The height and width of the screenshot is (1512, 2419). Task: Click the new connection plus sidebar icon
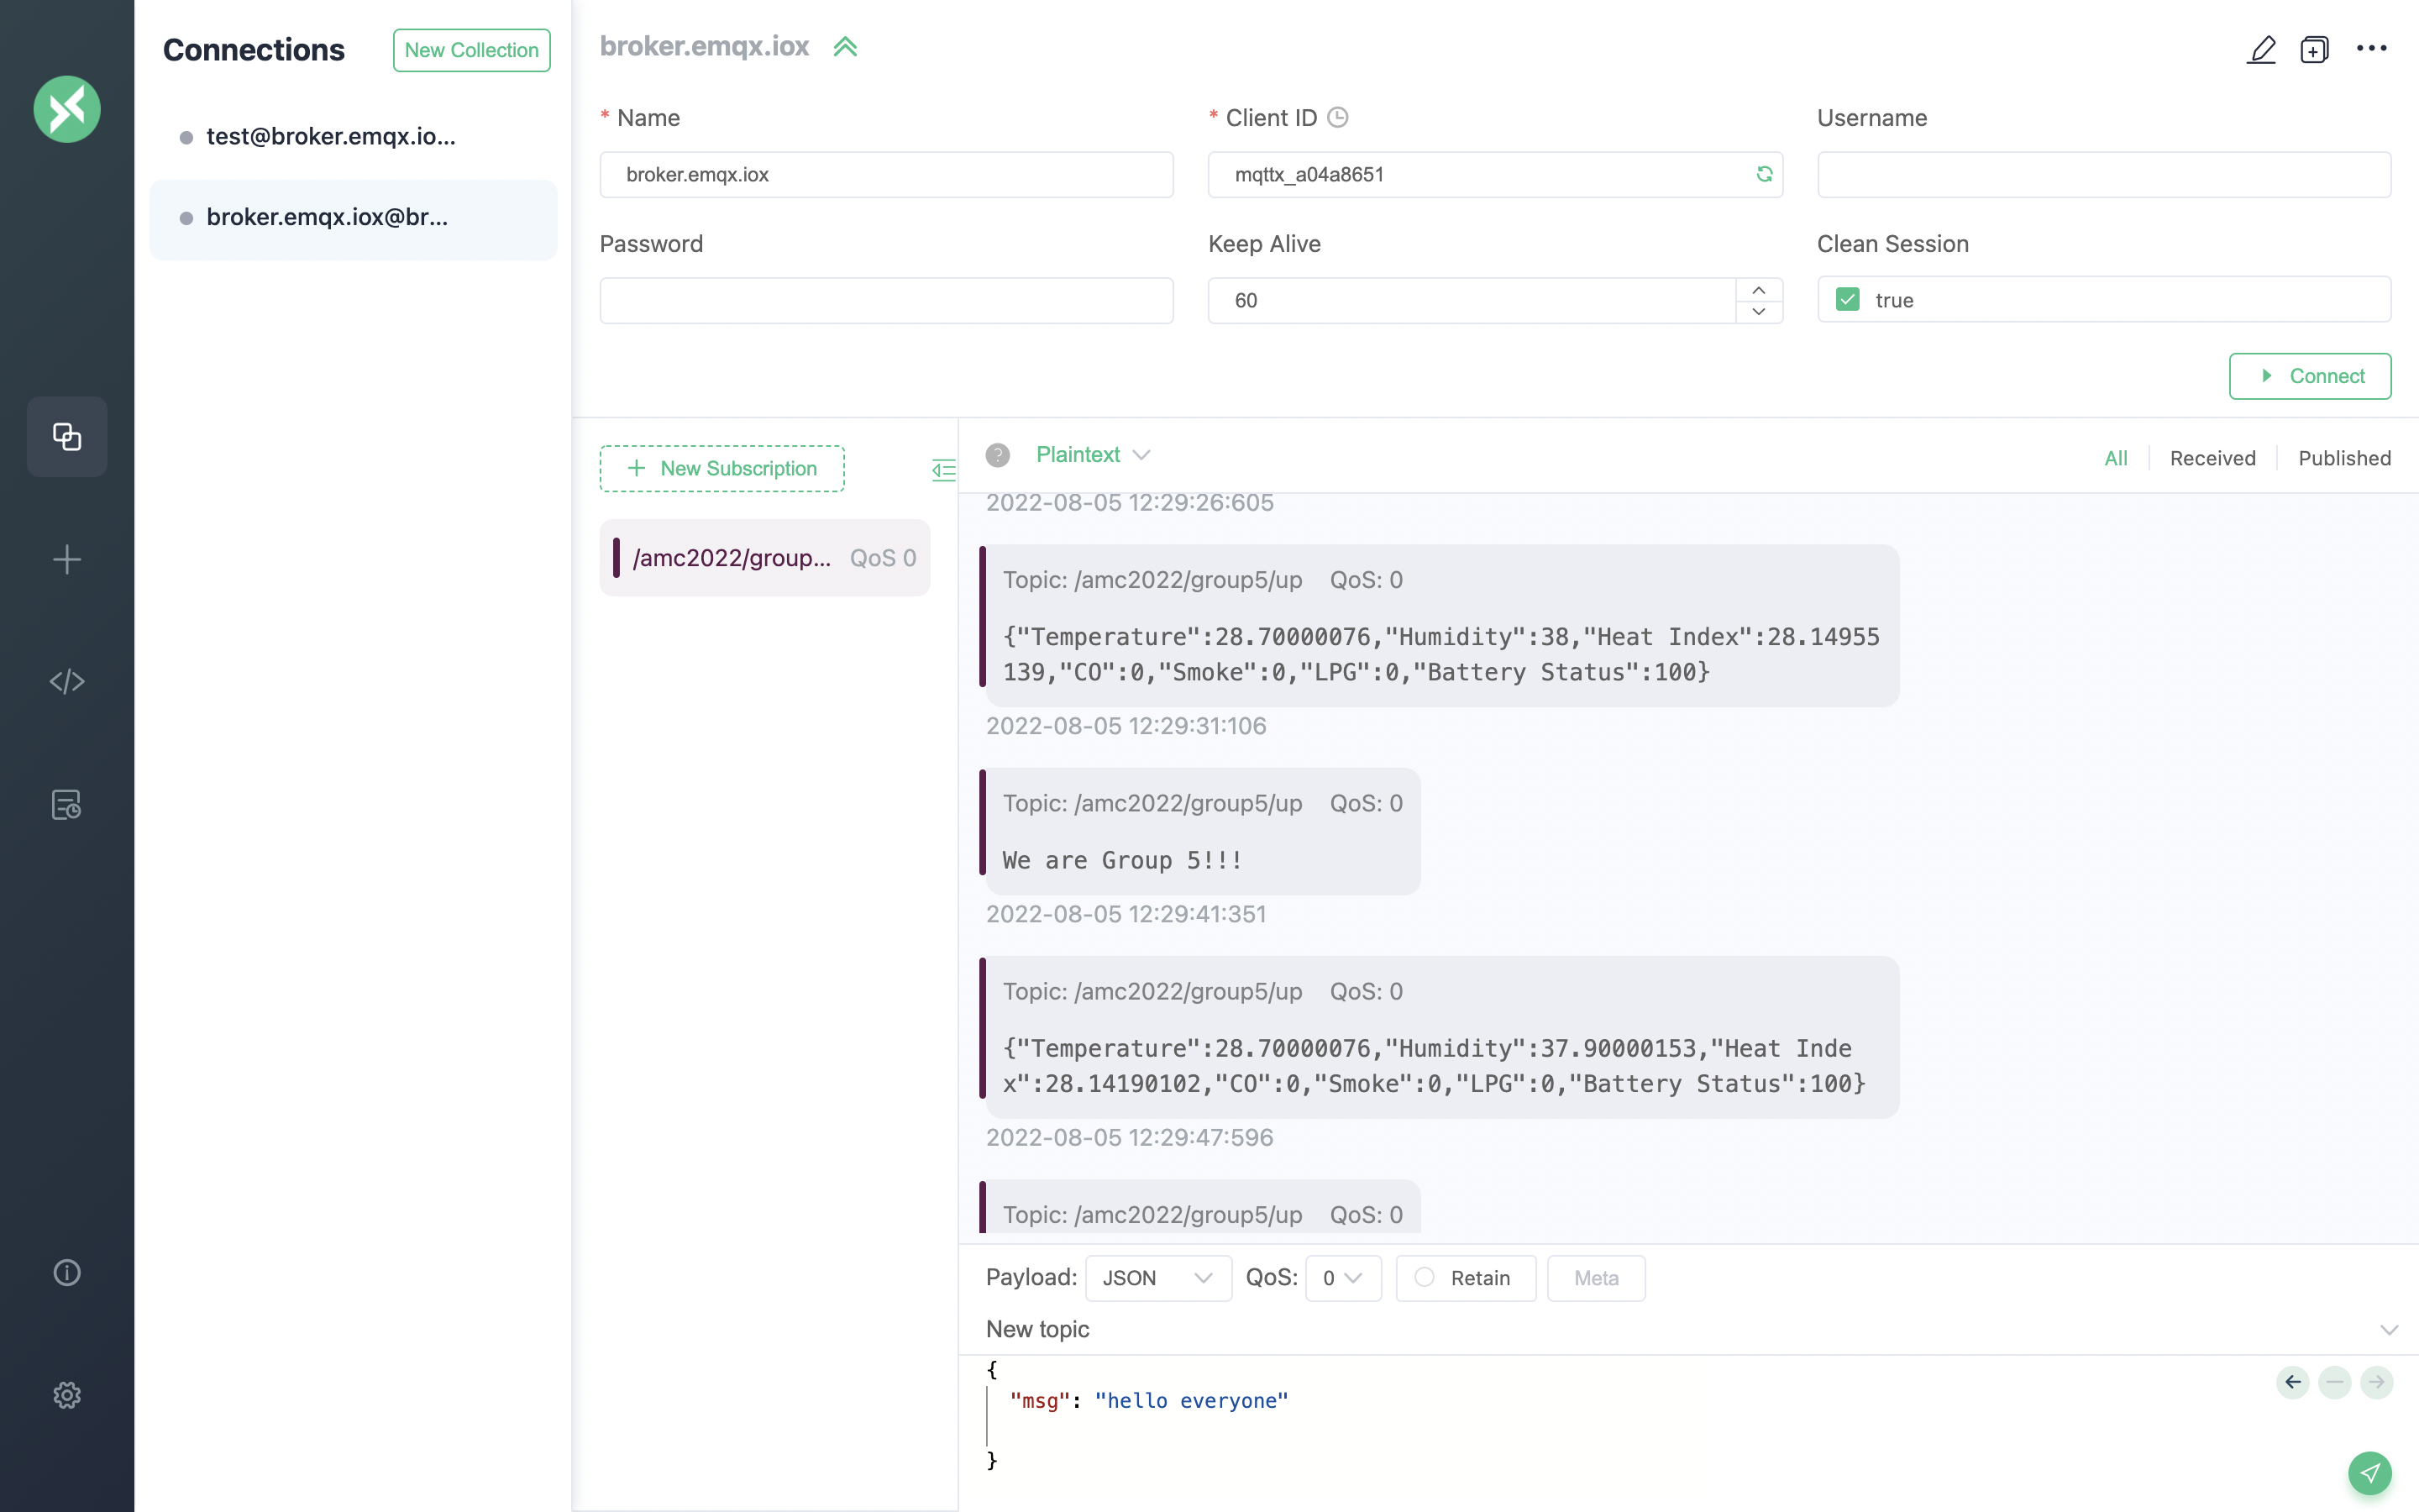tap(67, 559)
